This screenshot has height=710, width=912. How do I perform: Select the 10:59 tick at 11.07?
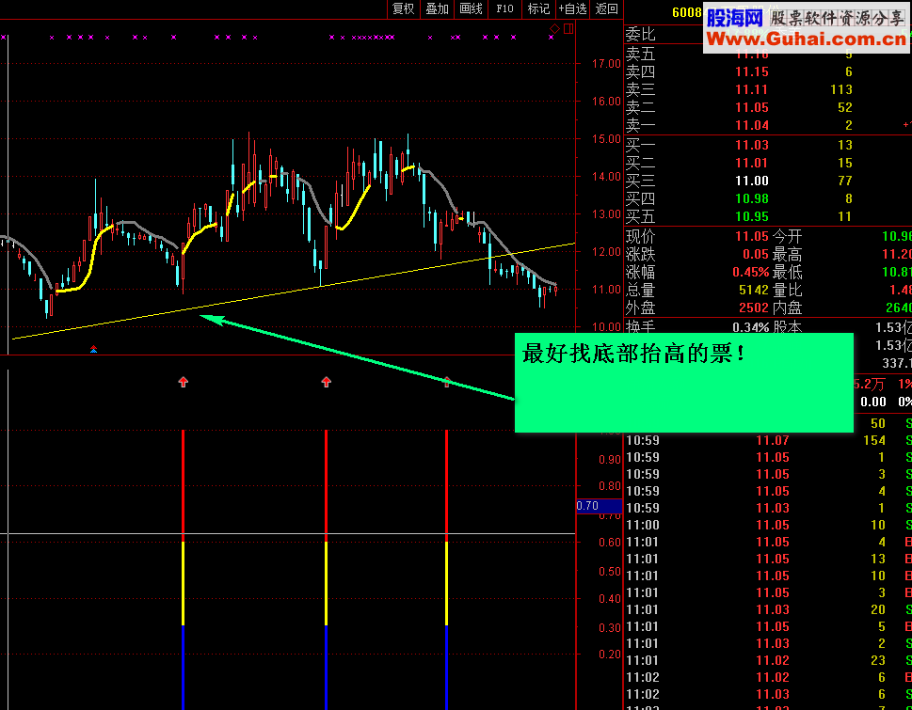click(768, 440)
